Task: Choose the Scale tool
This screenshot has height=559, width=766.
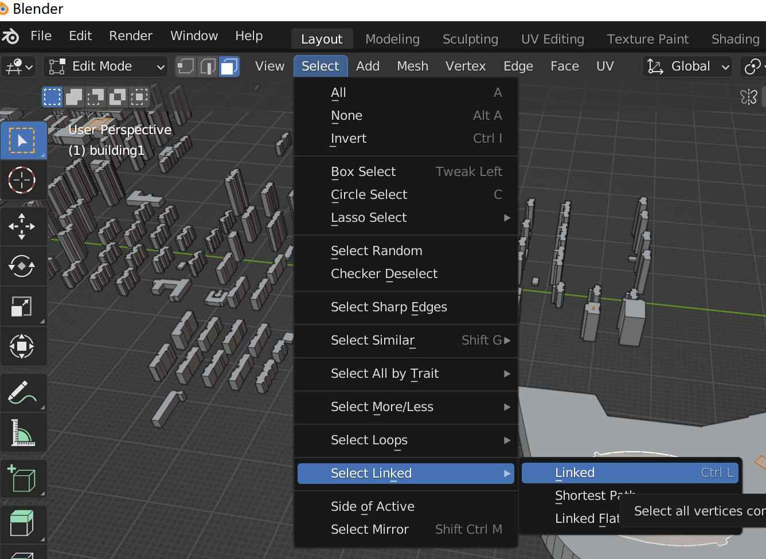Action: click(22, 307)
